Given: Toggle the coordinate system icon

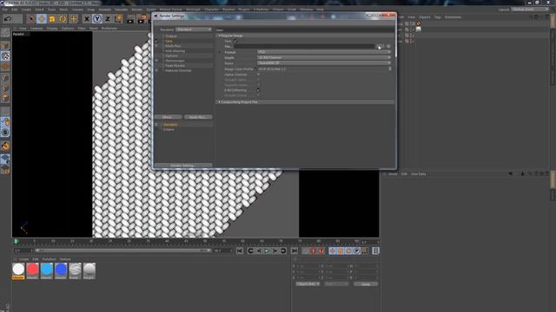Looking at the screenshot, I should [x=118, y=18].
